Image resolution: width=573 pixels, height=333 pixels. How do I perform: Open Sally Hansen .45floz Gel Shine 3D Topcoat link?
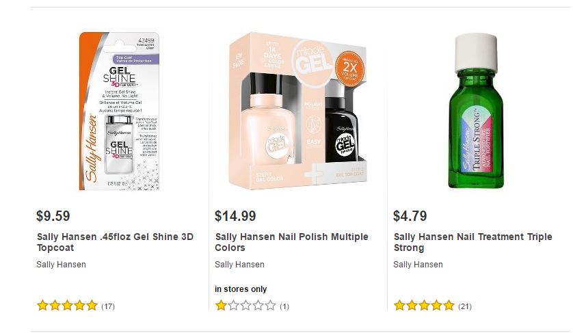(115, 243)
